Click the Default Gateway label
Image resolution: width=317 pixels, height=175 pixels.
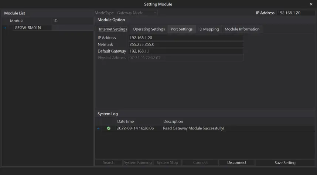[x=112, y=51]
